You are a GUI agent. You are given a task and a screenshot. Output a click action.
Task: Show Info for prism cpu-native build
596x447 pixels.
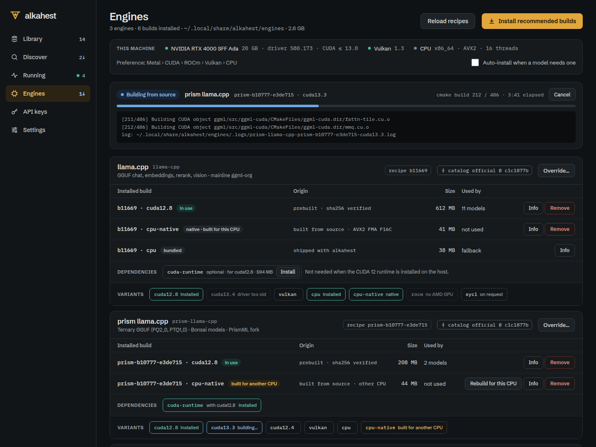point(533,384)
